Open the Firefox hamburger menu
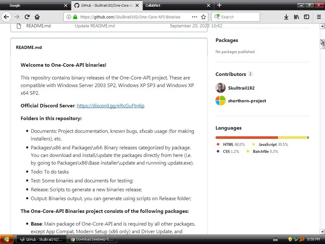The image size is (325, 244). pyautogui.click(x=319, y=17)
